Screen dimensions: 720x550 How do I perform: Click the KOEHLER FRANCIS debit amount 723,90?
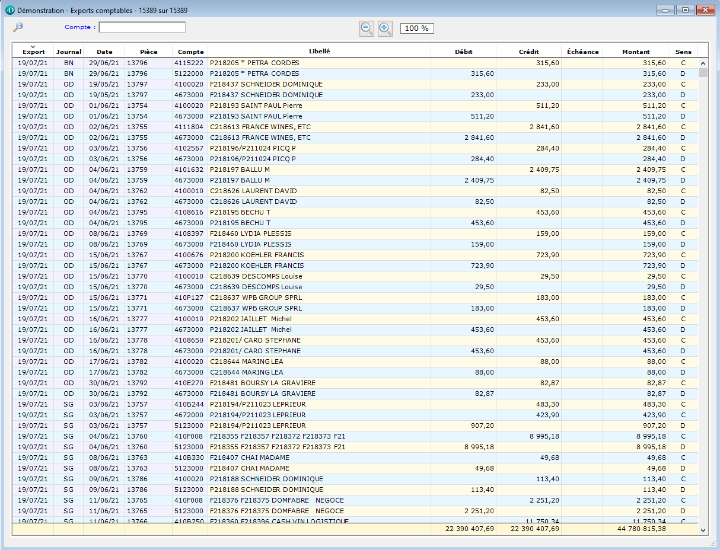pyautogui.click(x=480, y=266)
